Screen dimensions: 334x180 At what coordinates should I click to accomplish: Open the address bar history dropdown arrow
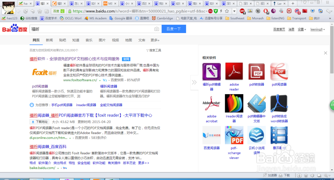(x=234, y=11)
